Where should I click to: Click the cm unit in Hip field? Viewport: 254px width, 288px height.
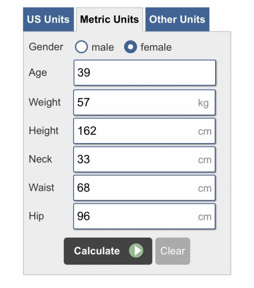(204, 217)
